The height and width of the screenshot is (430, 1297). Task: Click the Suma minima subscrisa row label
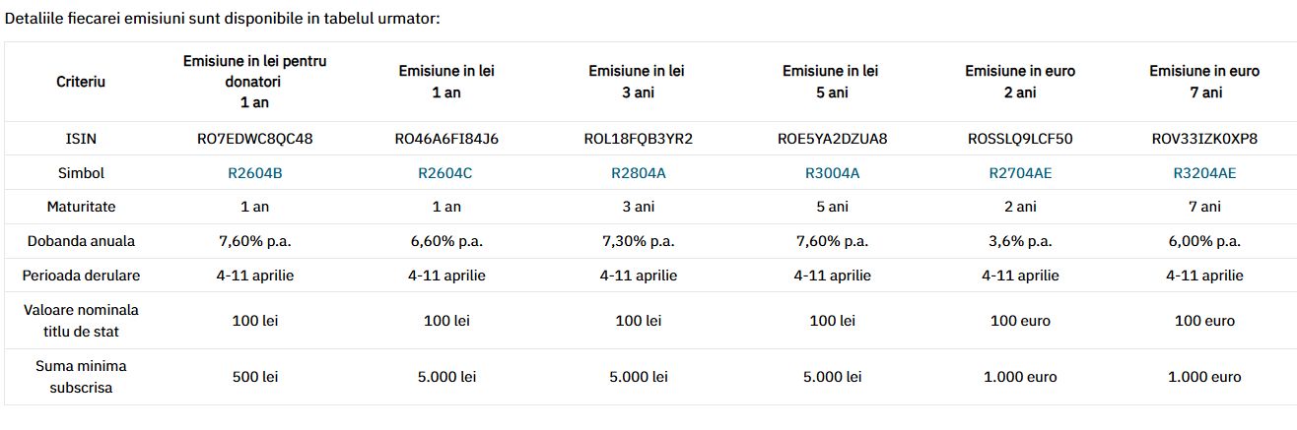tap(81, 377)
